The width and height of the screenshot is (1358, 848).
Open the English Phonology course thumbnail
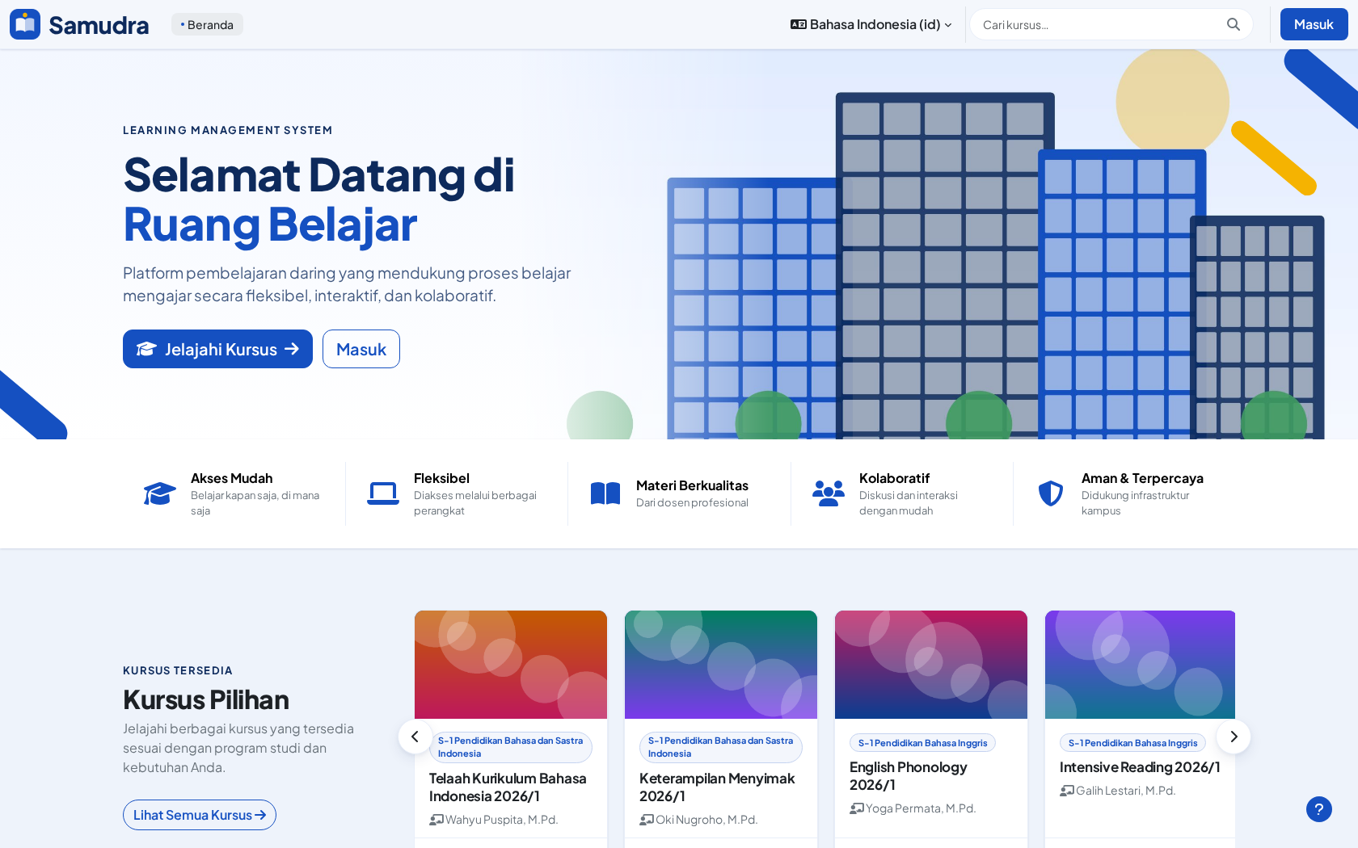931,665
